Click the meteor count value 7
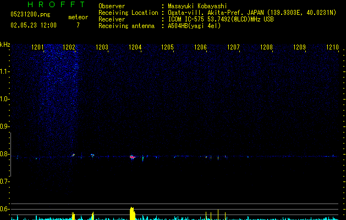This screenshot has height=220, width=346. point(78,25)
